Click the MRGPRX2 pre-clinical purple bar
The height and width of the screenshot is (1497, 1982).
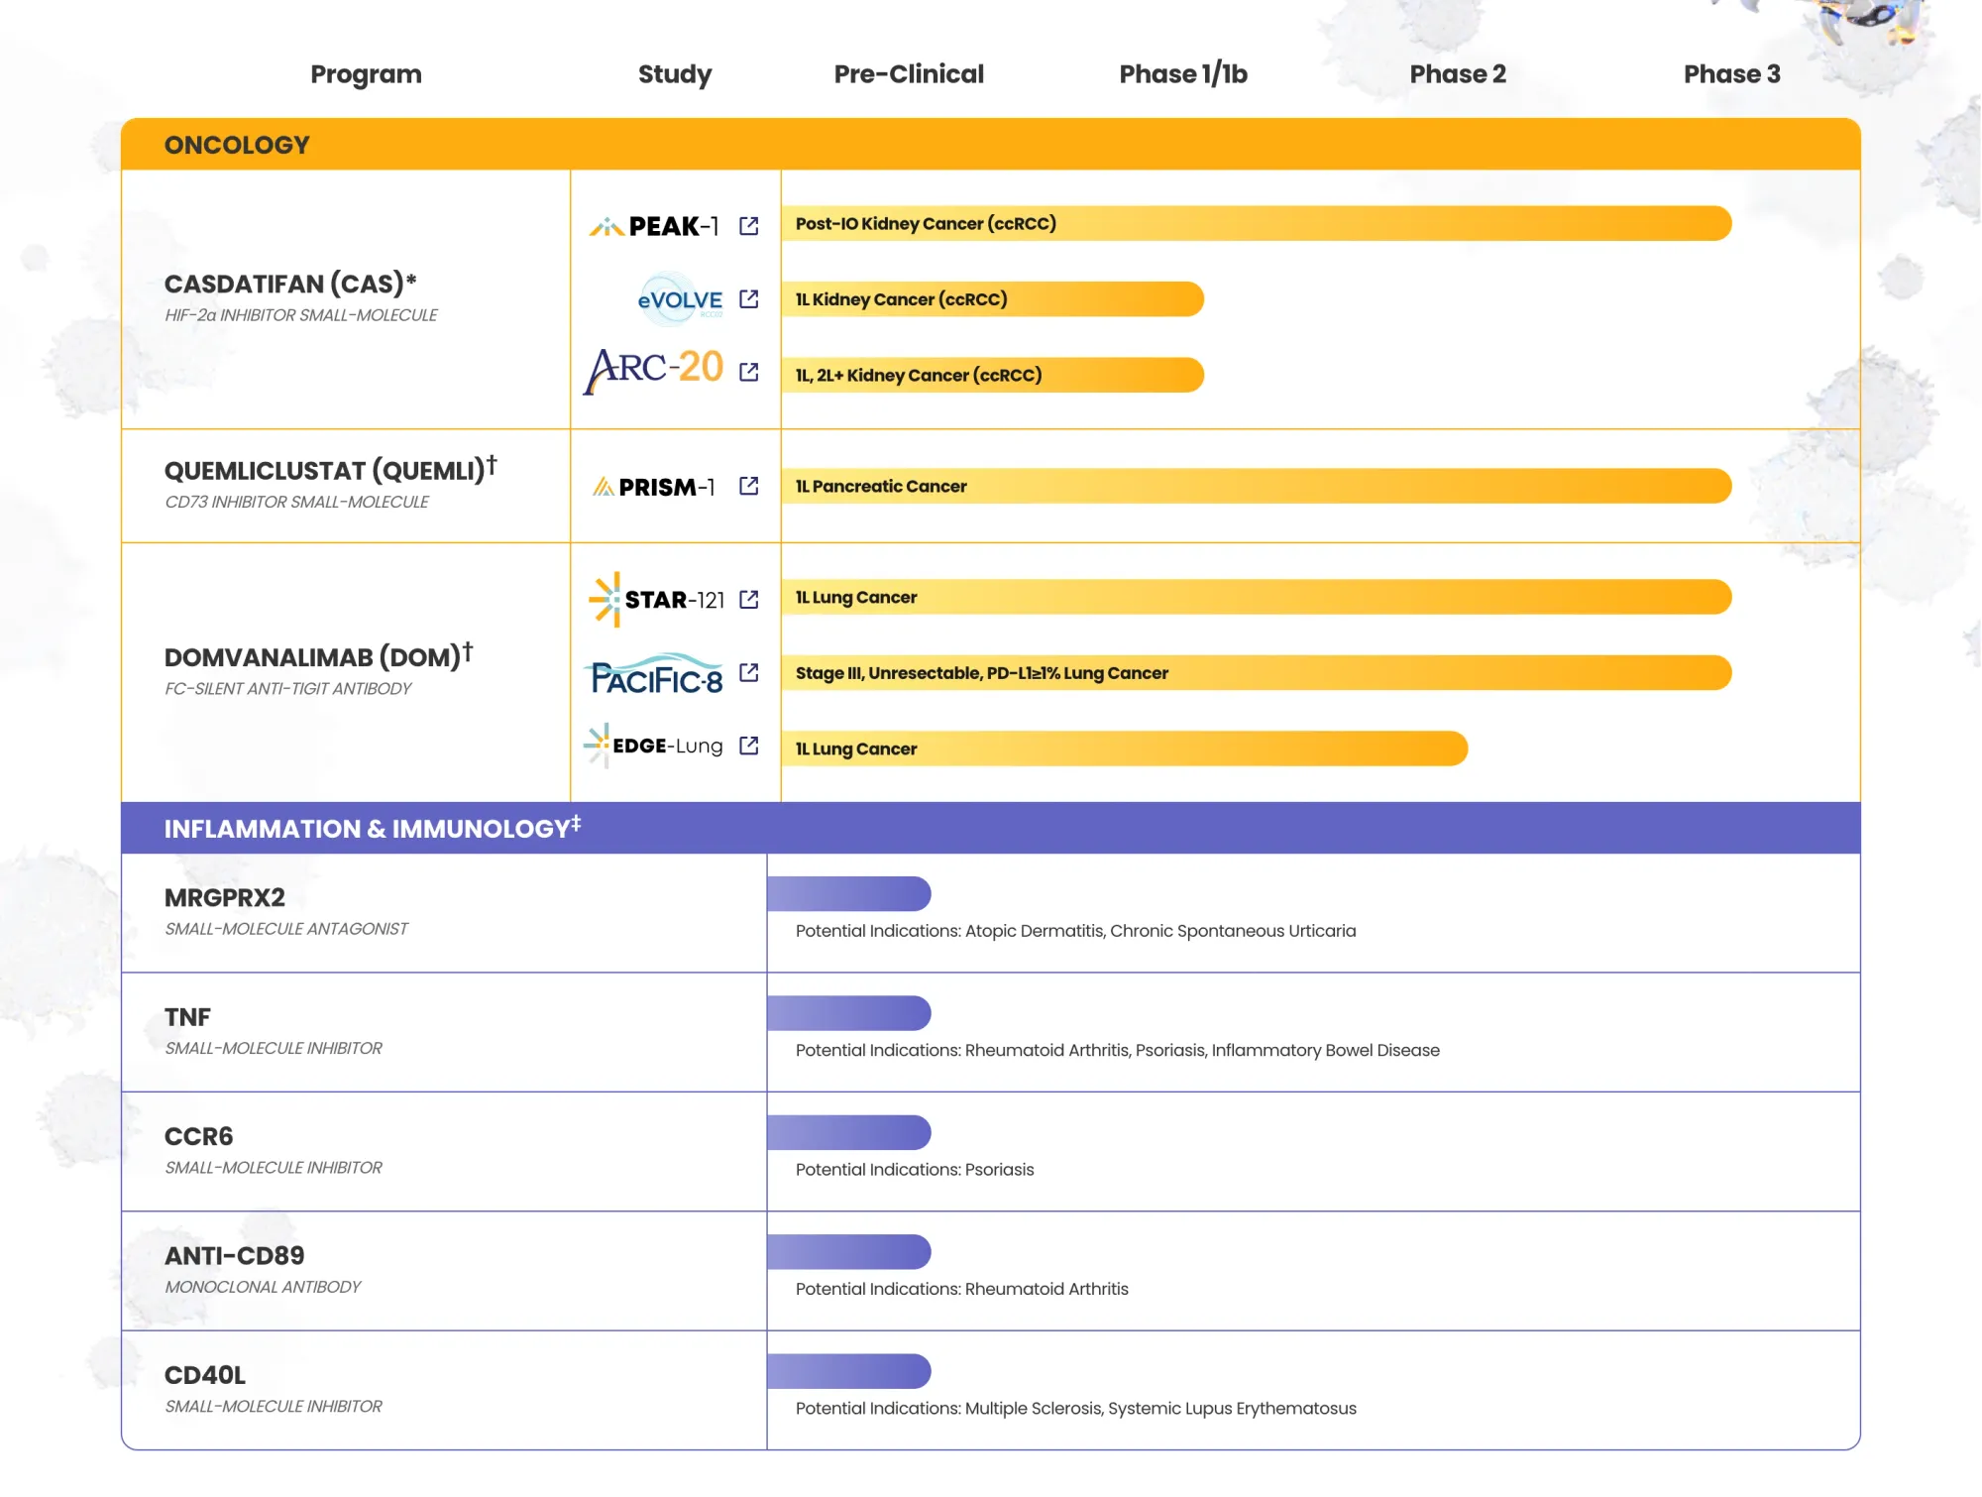848,894
